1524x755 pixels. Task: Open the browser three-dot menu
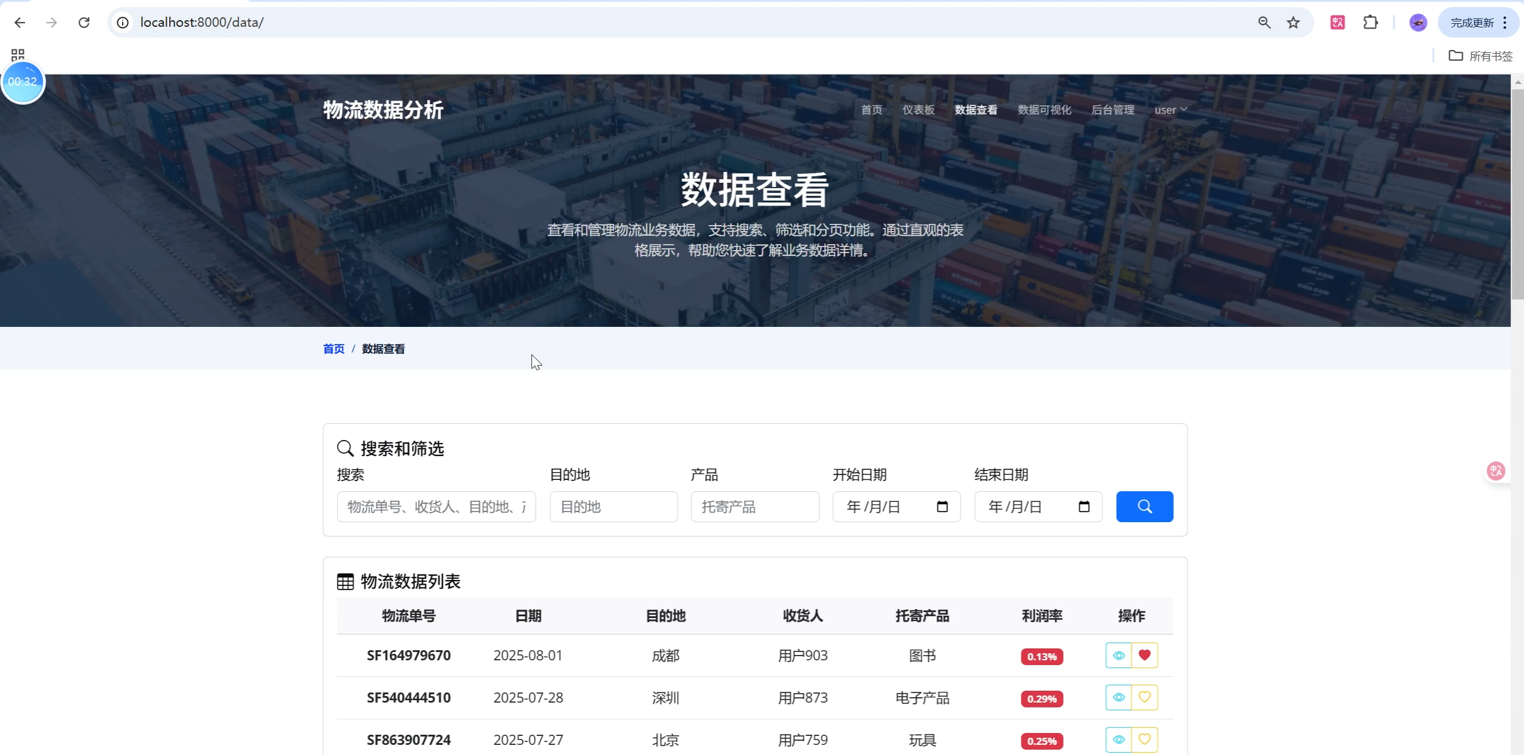coord(1505,23)
